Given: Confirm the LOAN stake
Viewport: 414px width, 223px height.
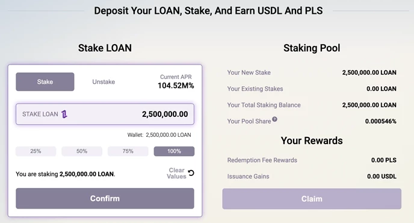Looking at the screenshot, I should (105, 198).
